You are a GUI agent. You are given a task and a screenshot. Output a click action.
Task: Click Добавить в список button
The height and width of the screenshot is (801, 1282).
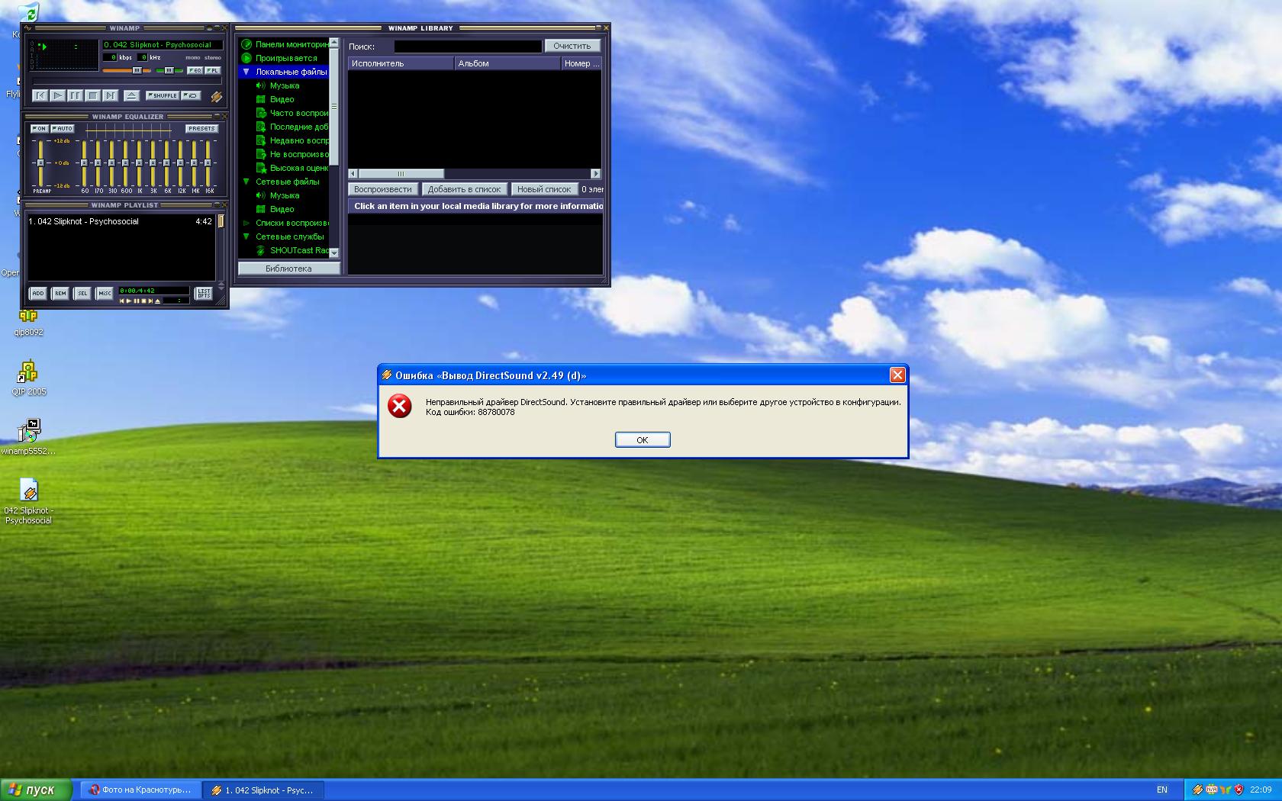[x=464, y=189]
